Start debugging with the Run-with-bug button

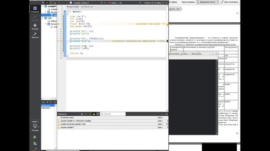[x=35, y=143]
